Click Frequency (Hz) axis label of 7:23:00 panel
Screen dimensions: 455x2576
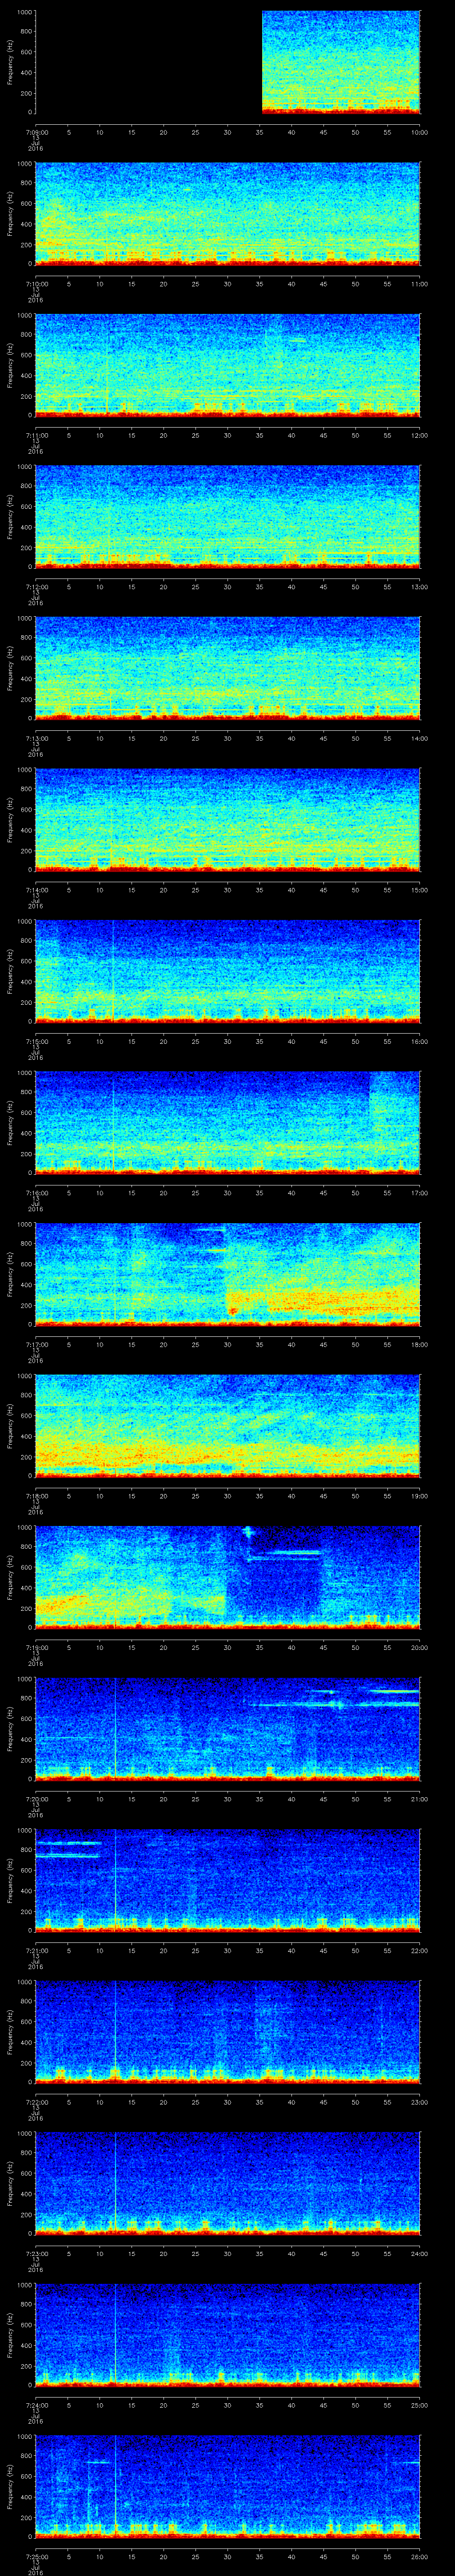[10, 2183]
